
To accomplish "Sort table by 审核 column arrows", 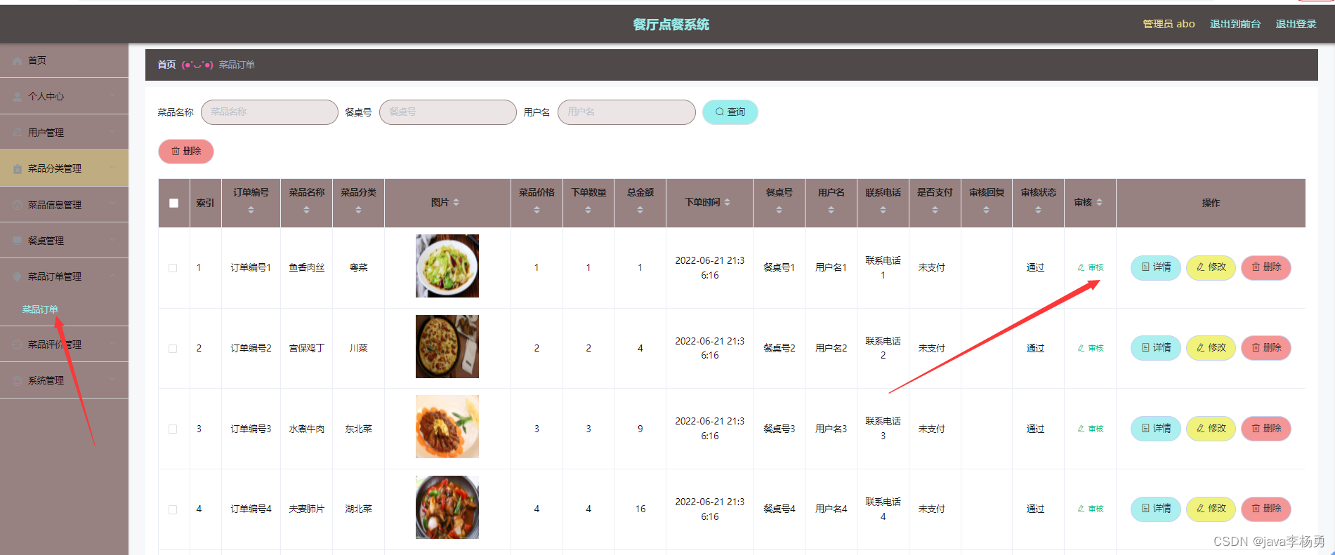I will 1099,202.
